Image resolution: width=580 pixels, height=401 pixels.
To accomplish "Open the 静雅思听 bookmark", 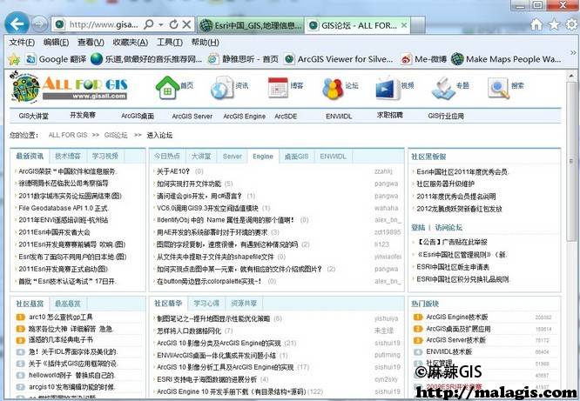I will [243, 59].
